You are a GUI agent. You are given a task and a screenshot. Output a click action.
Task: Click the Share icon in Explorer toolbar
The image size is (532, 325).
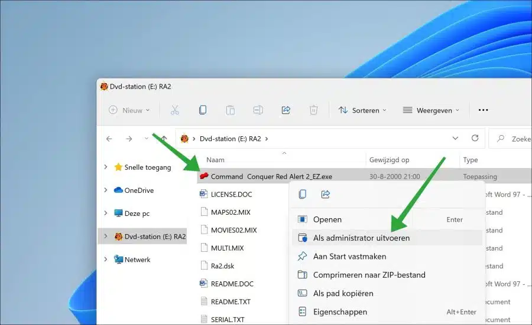pos(286,110)
